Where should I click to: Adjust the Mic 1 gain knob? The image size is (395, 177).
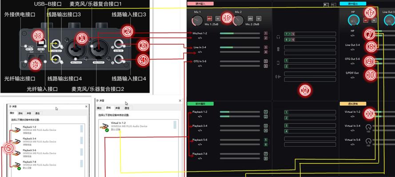click(x=197, y=20)
